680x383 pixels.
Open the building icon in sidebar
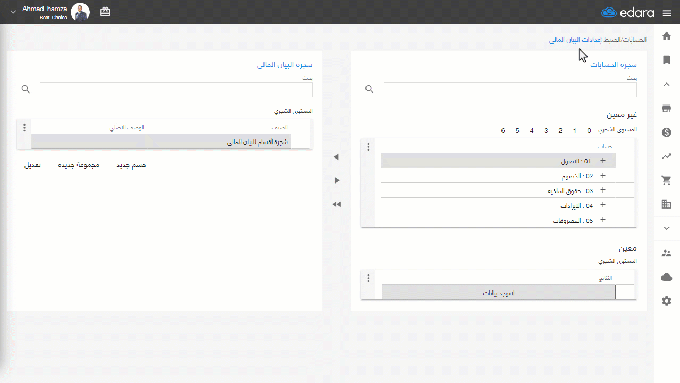pos(667,204)
